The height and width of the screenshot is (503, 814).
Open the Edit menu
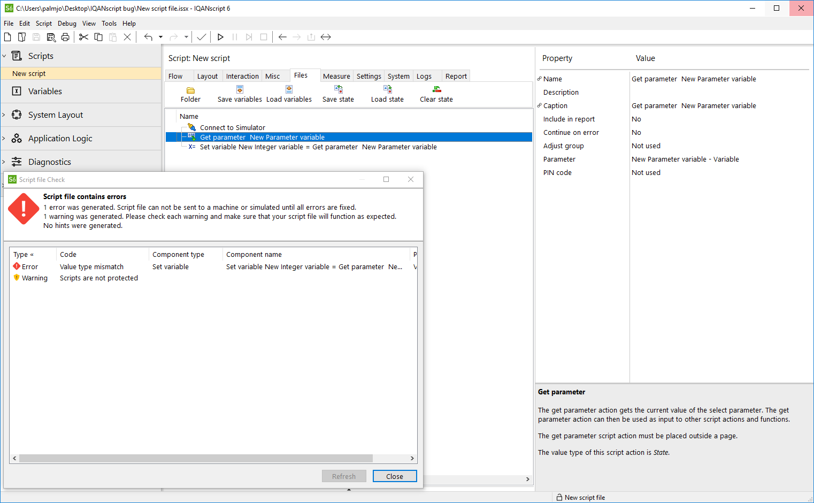point(25,24)
